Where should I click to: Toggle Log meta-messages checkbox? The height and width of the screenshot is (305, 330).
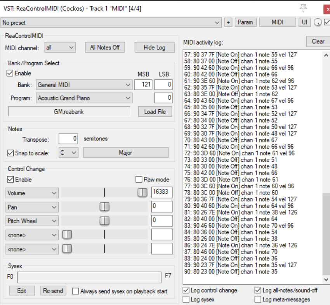coord(258,299)
